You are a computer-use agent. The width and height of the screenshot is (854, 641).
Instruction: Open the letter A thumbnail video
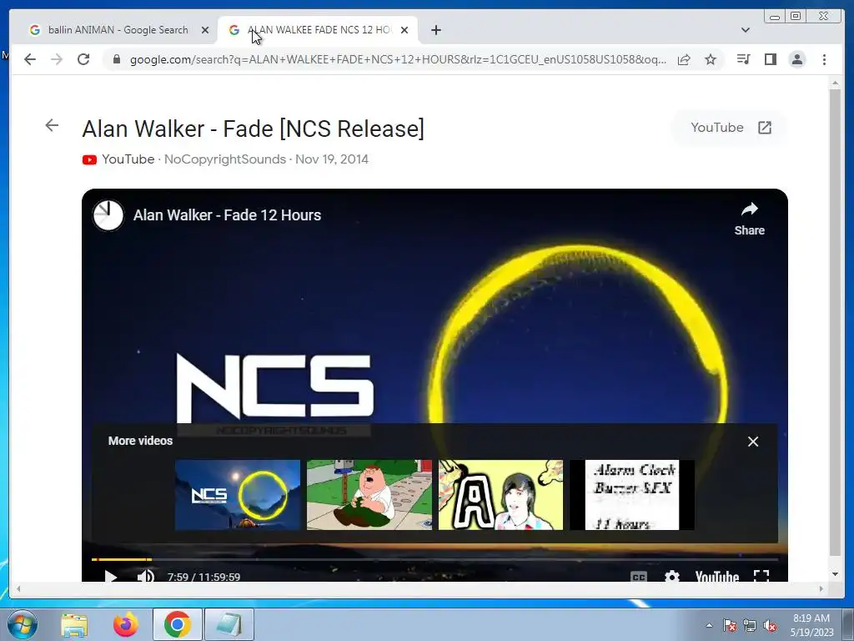500,495
